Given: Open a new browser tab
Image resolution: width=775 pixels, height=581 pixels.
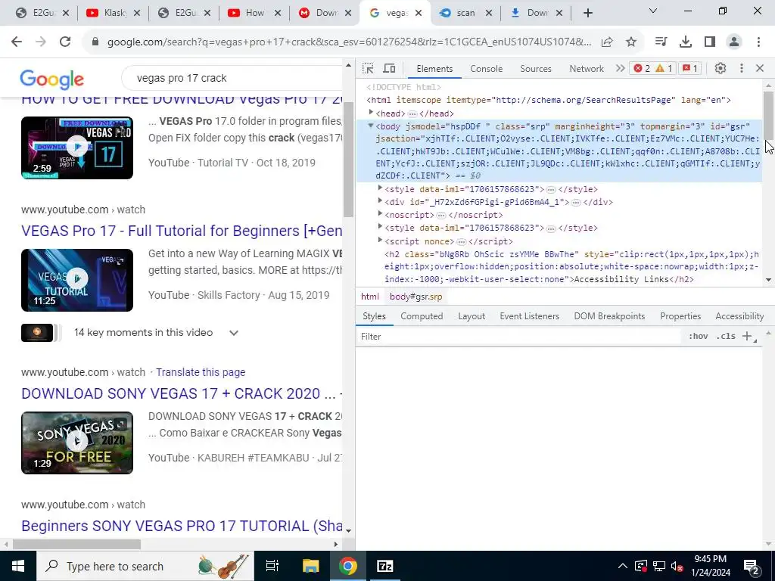Looking at the screenshot, I should 587,13.
